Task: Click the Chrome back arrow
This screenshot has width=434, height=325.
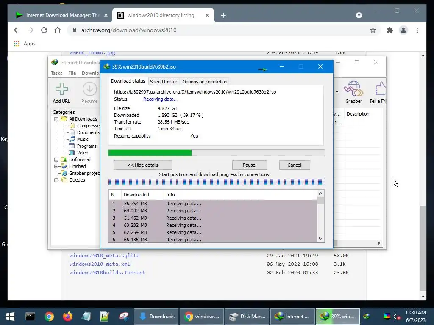Action: 17,30
